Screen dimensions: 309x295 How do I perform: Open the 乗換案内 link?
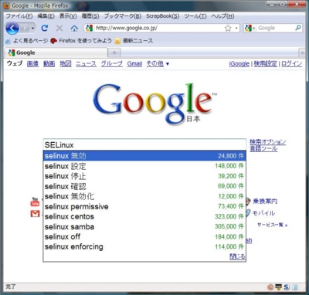265,201
